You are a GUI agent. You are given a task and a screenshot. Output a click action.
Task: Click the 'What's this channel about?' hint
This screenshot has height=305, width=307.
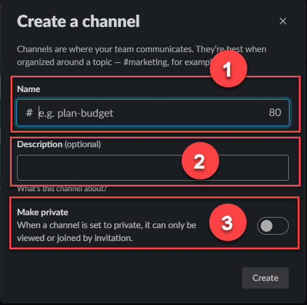coord(62,189)
